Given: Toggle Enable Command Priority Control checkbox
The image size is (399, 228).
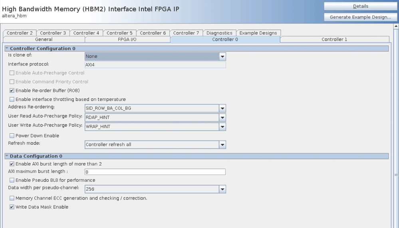Looking at the screenshot, I should pos(12,82).
